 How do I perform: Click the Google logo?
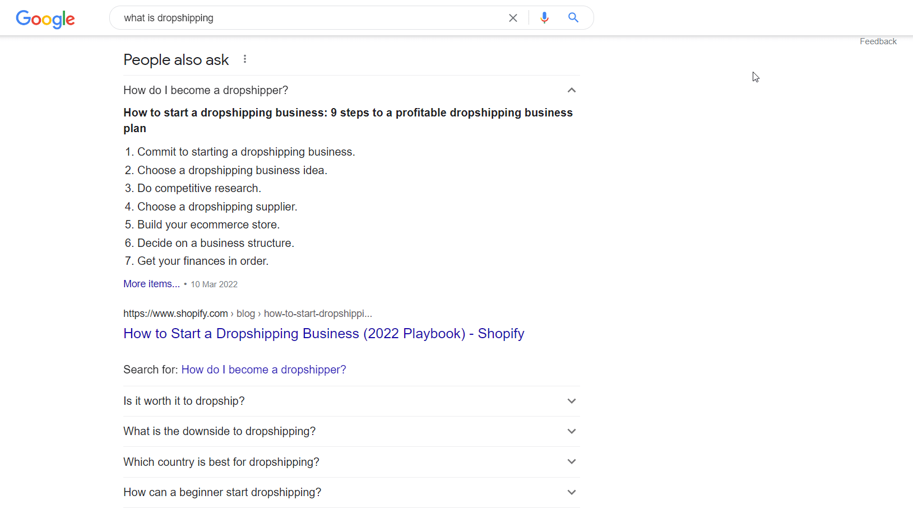[x=45, y=18]
